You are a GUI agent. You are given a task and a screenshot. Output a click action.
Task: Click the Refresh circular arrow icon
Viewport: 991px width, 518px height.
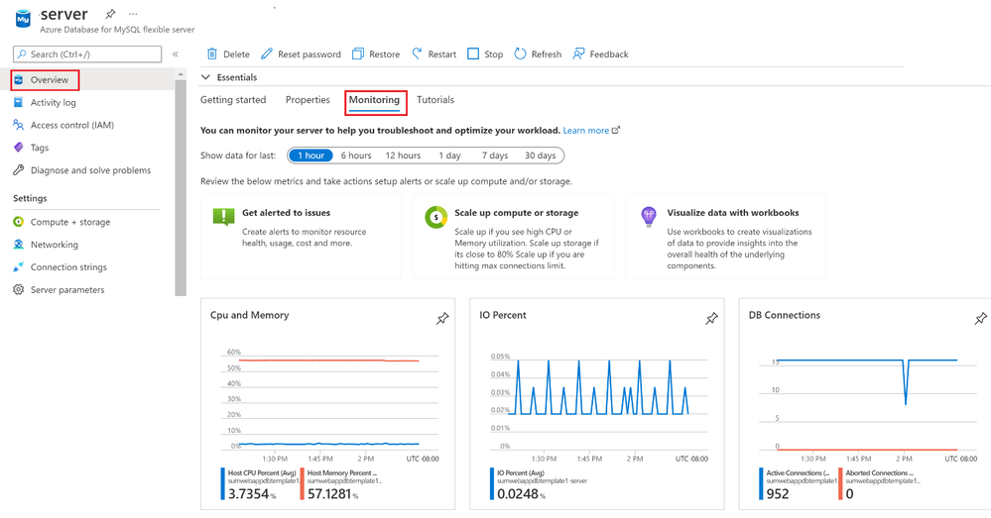click(520, 54)
